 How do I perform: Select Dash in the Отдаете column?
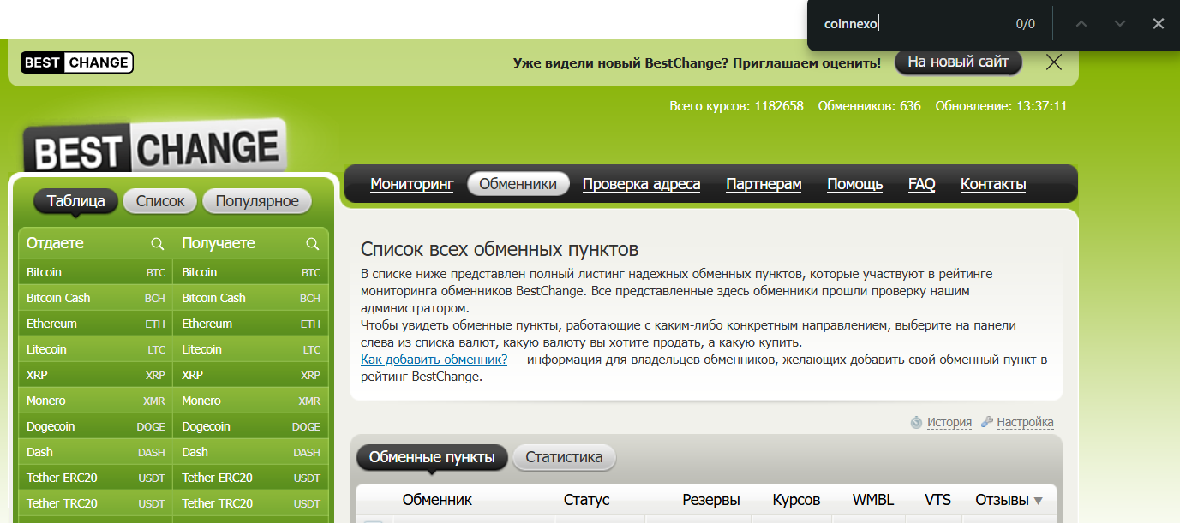click(95, 452)
